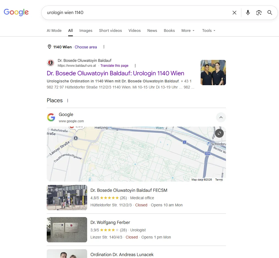Click the route 1 shield on map
Image resolution: width=279 pixels, height=258 pixels.
coord(185,142)
